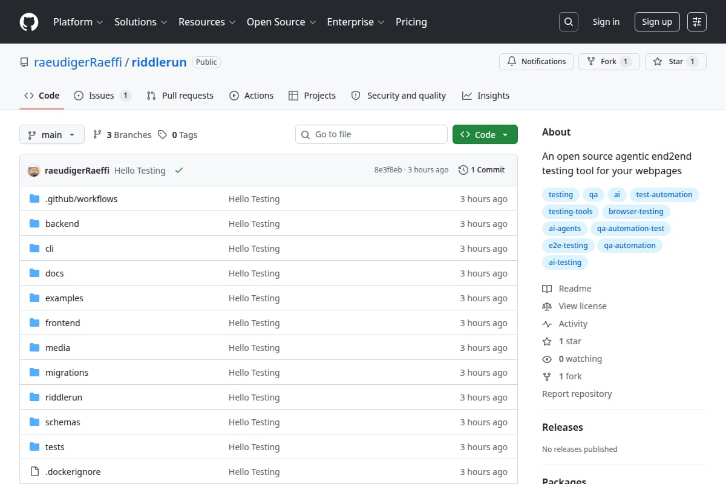
Task: Open the raeudigerRaeffi owner link in title
Action: [78, 62]
